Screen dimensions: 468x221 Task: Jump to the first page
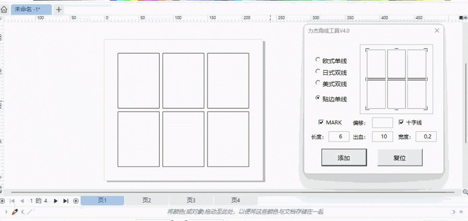(12, 201)
